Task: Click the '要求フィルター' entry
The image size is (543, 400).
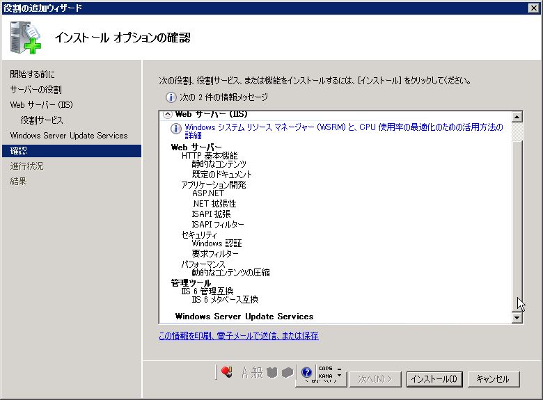Action: 215,254
